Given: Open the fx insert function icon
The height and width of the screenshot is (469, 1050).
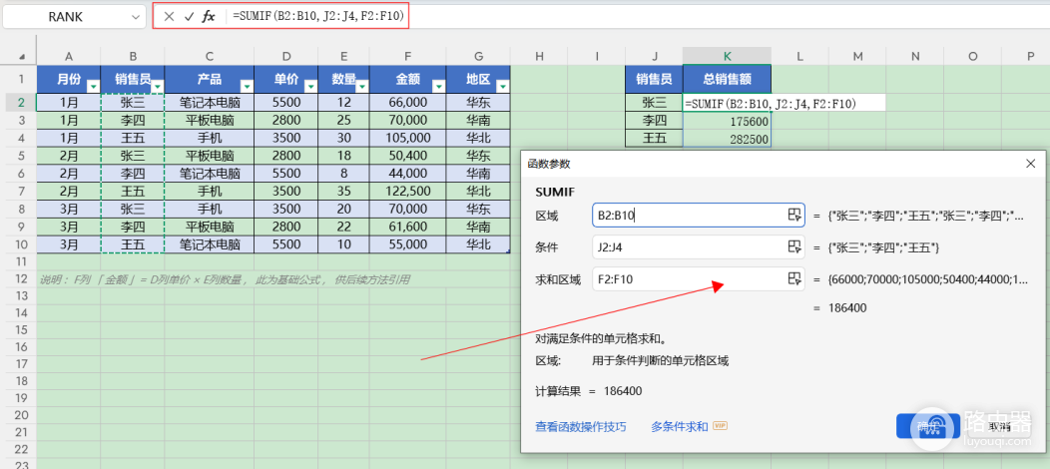Looking at the screenshot, I should pyautogui.click(x=209, y=17).
